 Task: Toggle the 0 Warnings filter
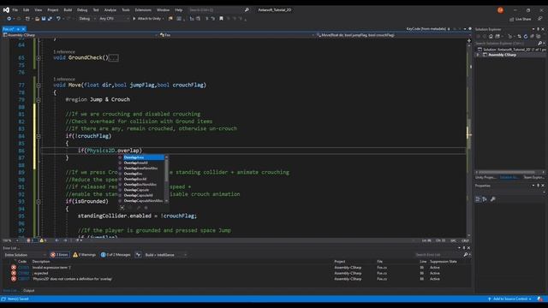click(x=84, y=255)
